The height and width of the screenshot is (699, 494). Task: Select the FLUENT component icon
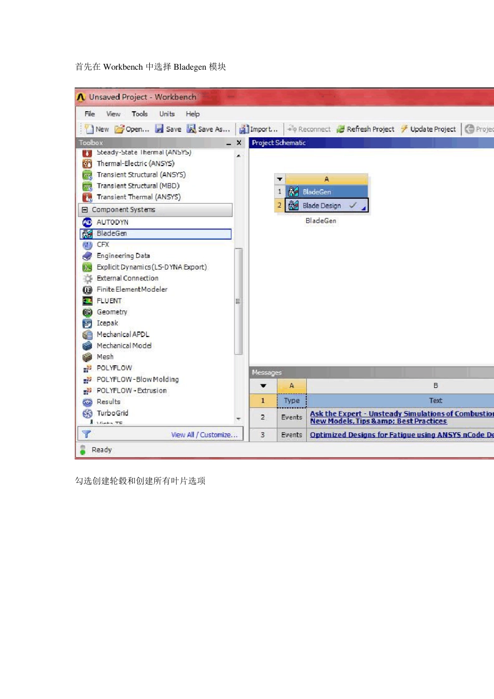[x=87, y=301]
